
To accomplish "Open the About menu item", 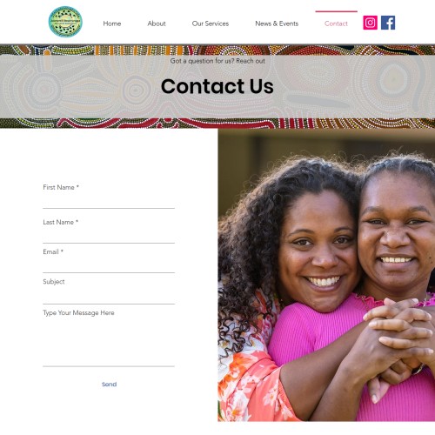I will [157, 23].
